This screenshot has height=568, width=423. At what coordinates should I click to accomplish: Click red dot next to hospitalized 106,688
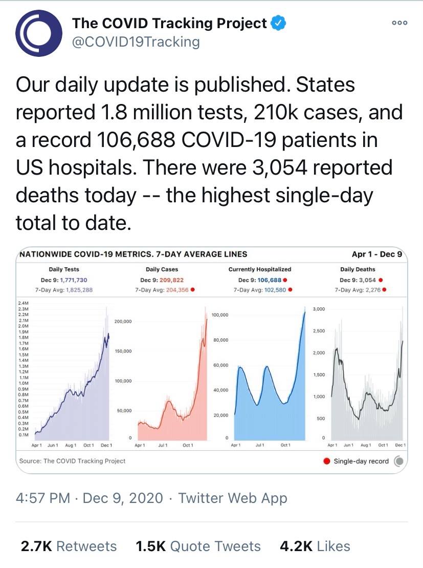285,280
